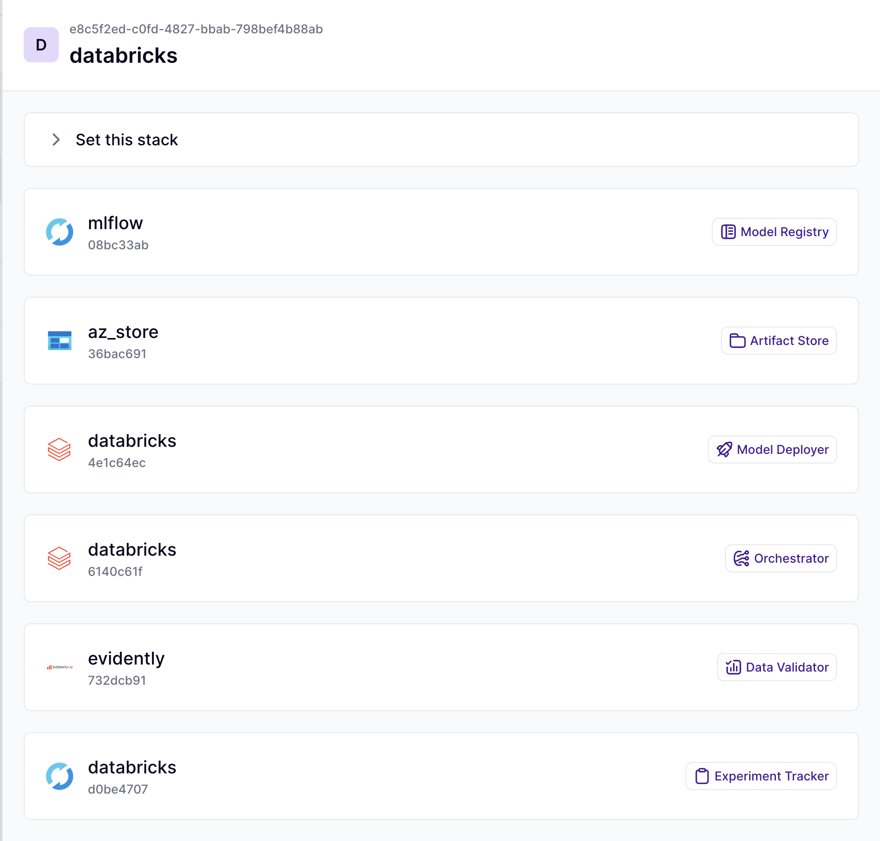Click the Data Validator badge
This screenshot has width=880, height=841.
pos(776,668)
